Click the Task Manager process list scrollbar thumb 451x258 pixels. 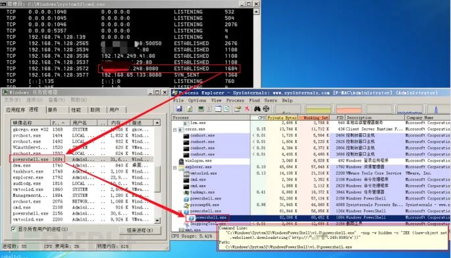pyautogui.click(x=157, y=179)
